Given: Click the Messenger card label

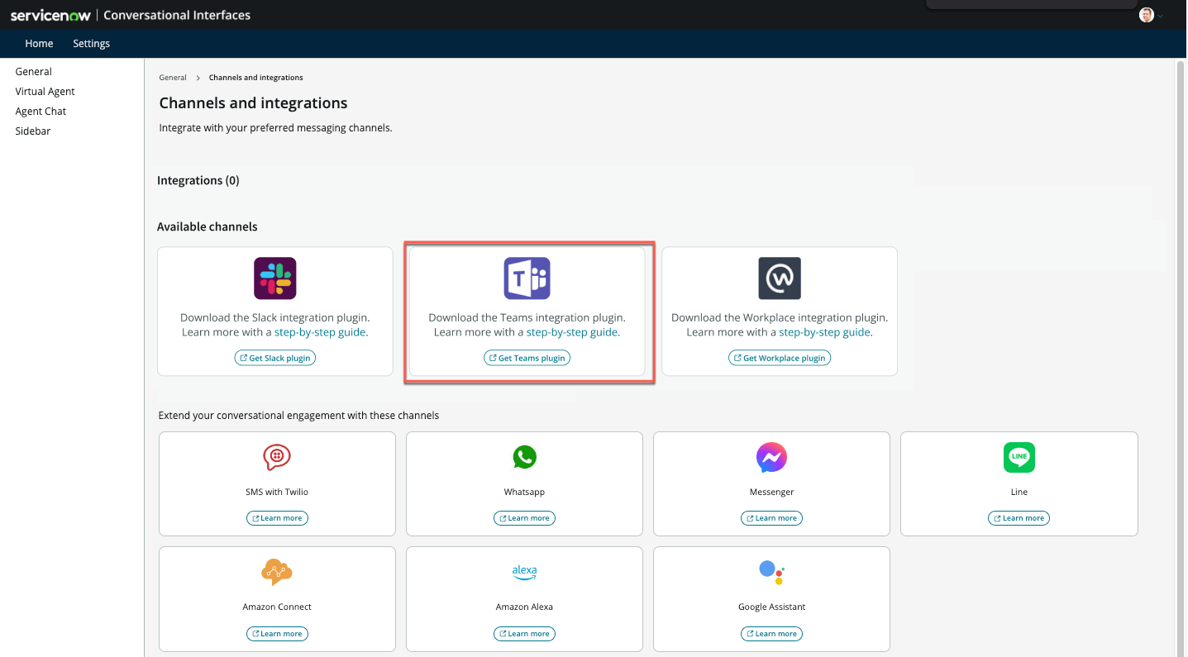Looking at the screenshot, I should 771,492.
